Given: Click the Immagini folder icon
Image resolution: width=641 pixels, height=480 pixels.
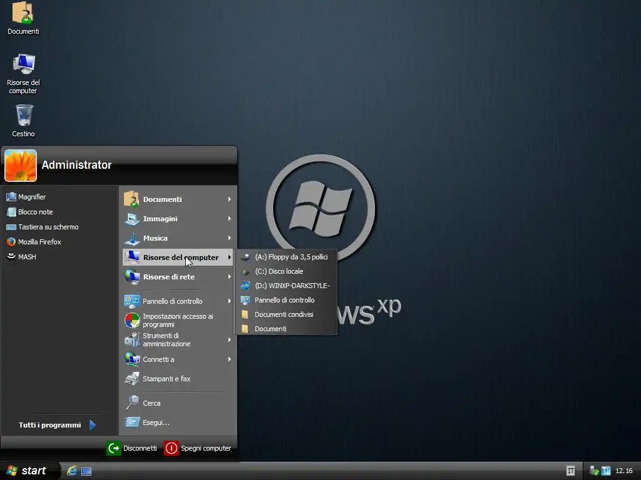Looking at the screenshot, I should pos(132,219).
